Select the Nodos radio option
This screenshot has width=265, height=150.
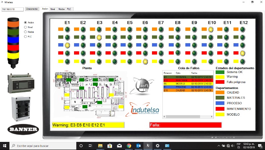[x=26, y=32]
